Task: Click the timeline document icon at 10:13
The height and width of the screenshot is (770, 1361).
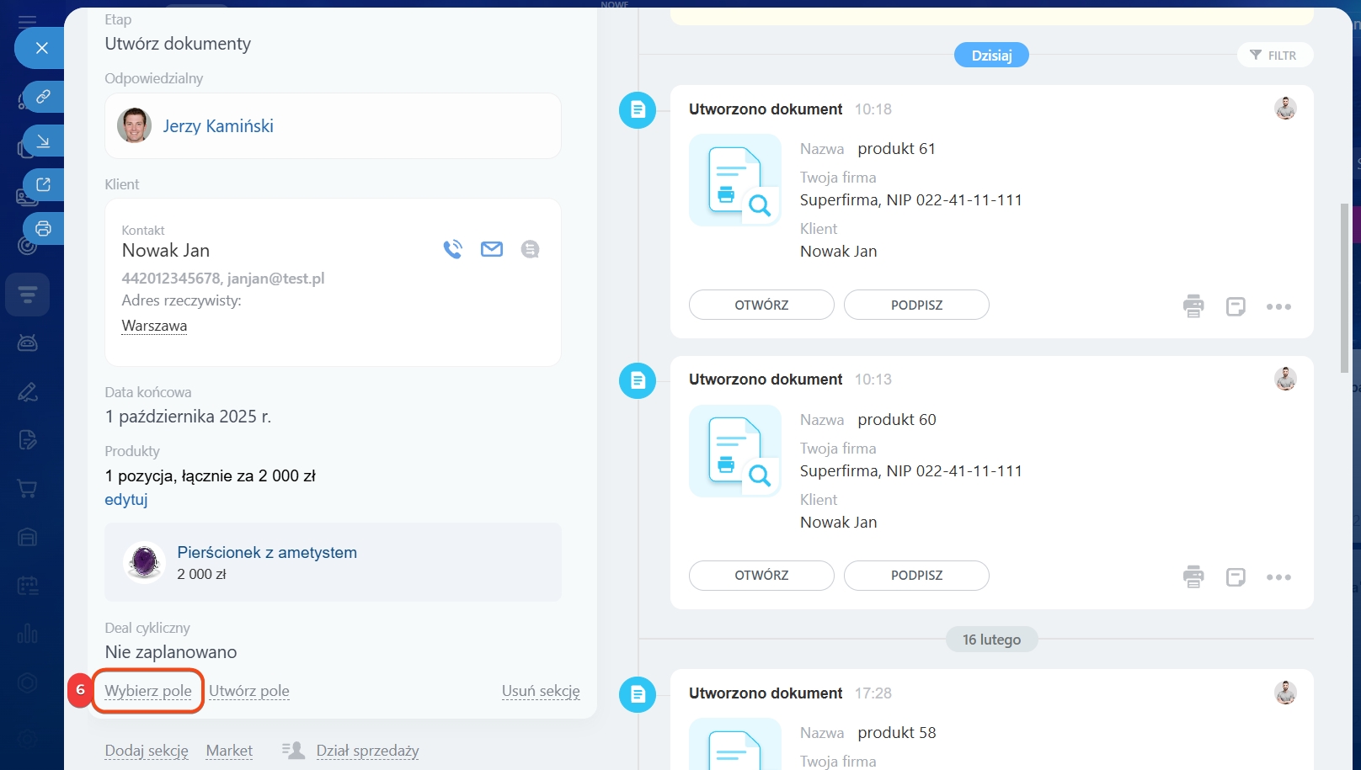Action: point(638,381)
